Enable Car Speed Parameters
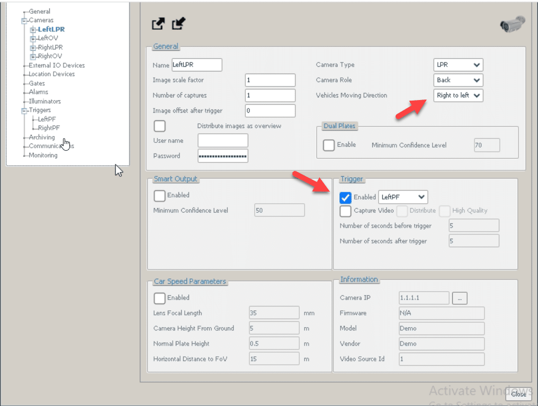 pyautogui.click(x=159, y=297)
